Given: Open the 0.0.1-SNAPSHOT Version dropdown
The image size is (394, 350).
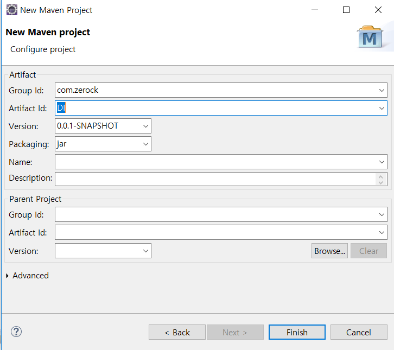Looking at the screenshot, I should click(145, 126).
